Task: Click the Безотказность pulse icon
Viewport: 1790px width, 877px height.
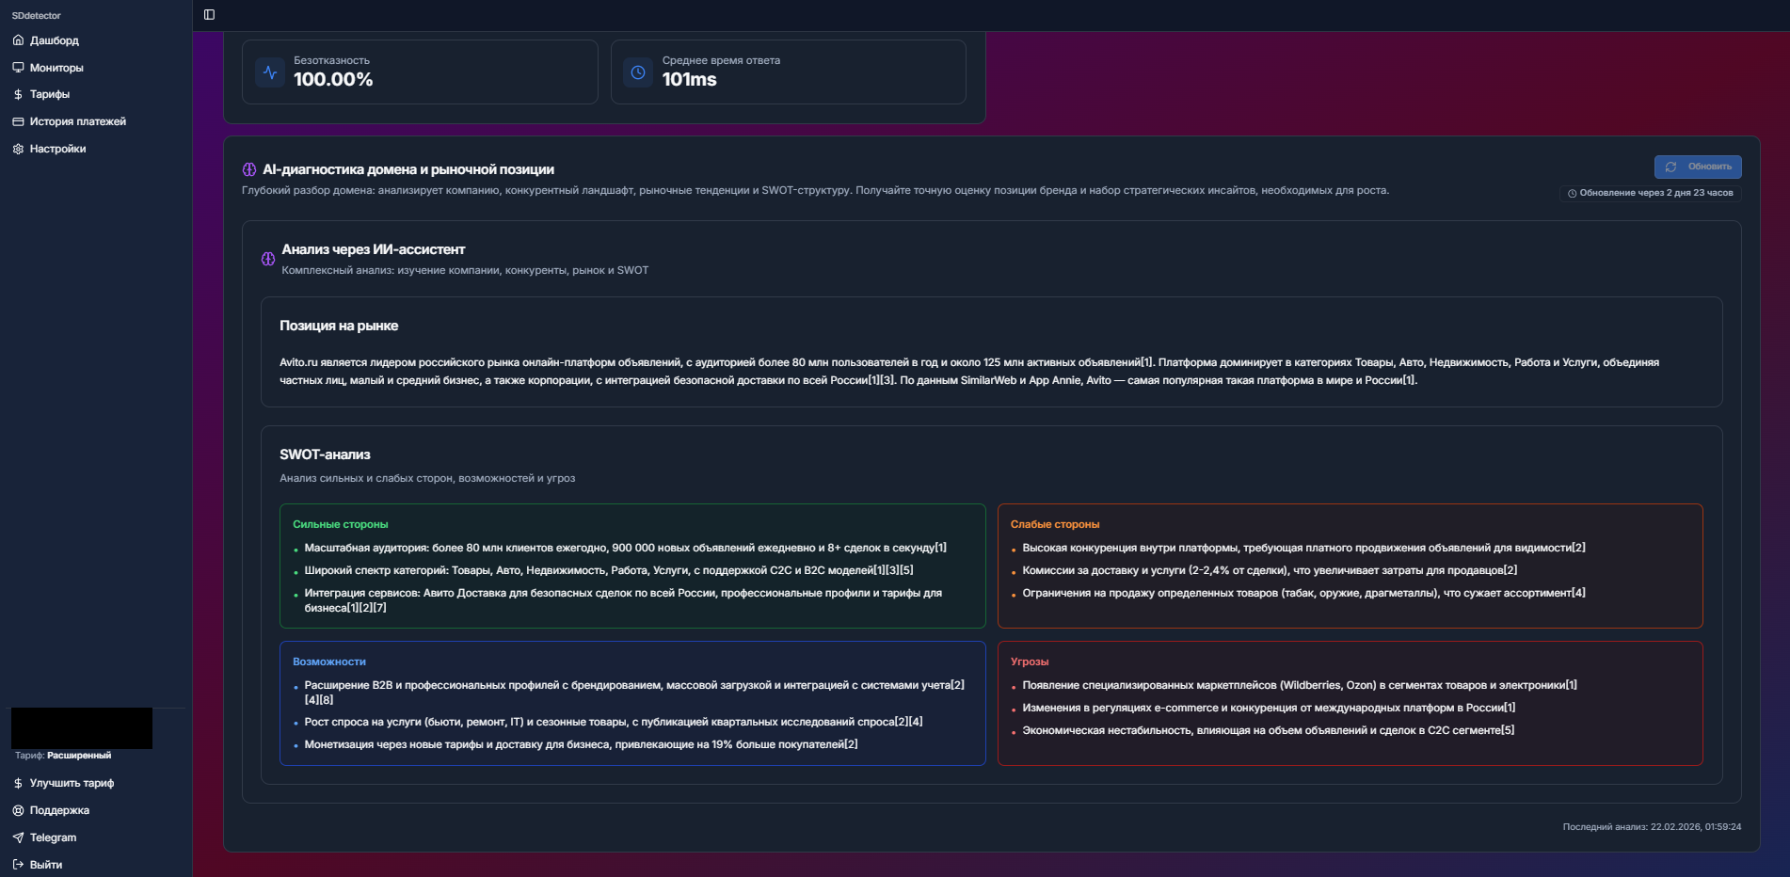Action: [270, 72]
